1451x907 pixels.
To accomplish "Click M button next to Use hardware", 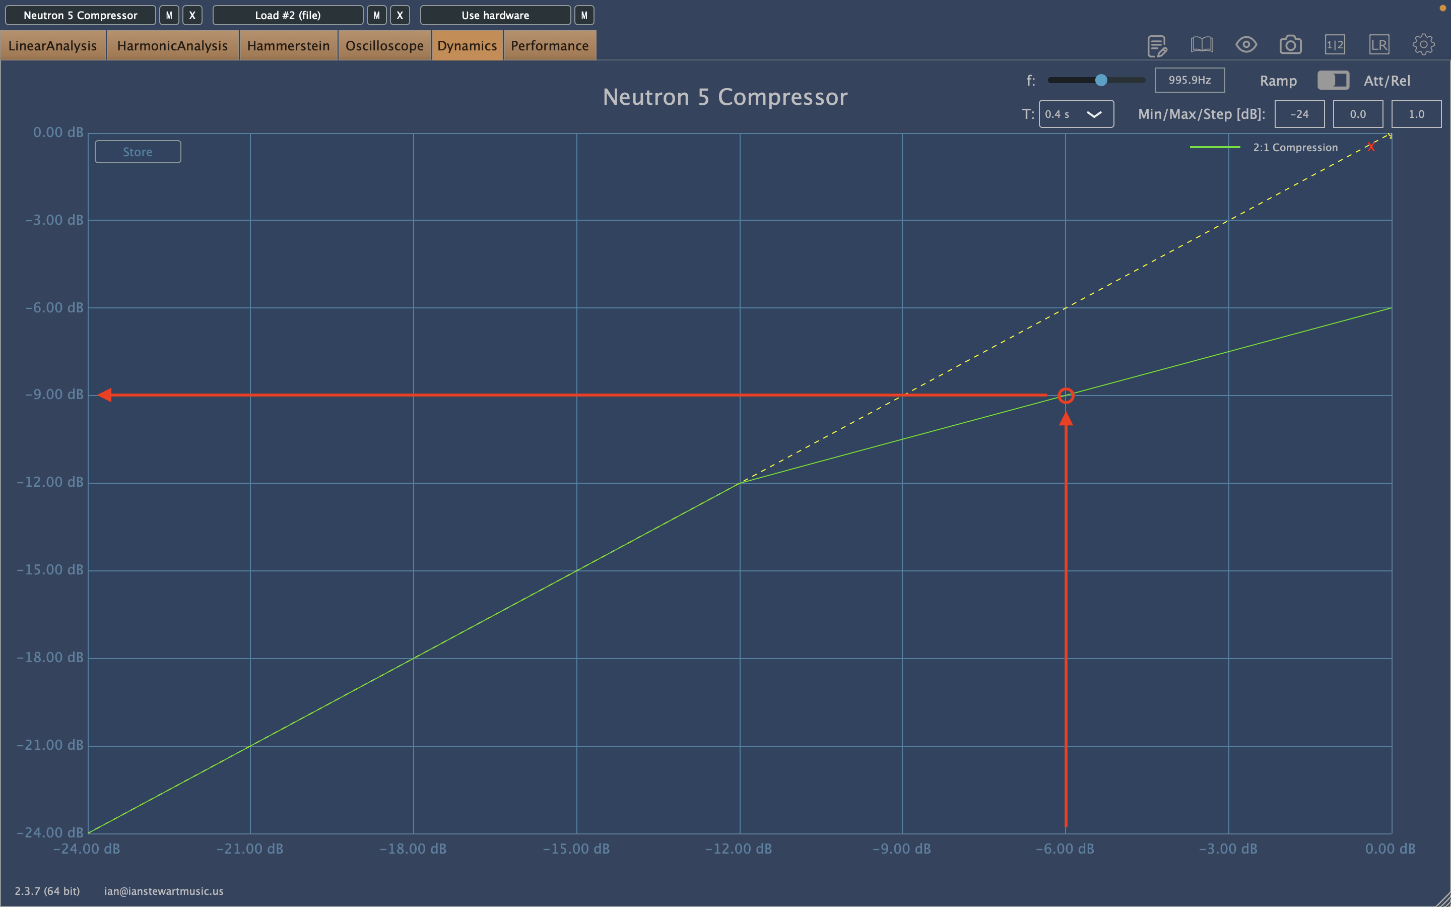I will [584, 15].
